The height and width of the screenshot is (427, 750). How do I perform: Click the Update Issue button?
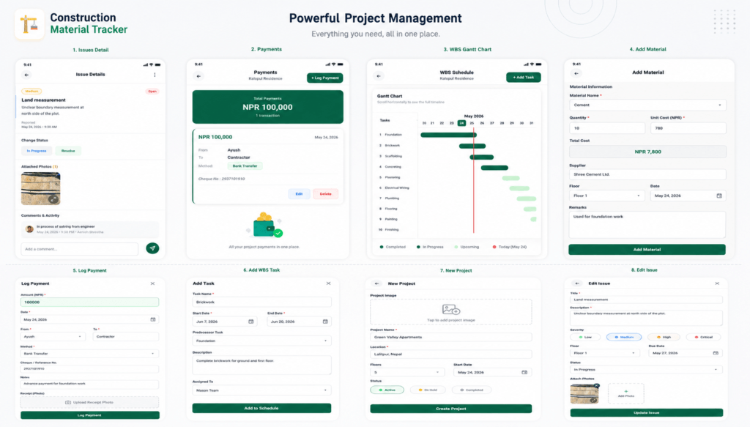[646, 412]
